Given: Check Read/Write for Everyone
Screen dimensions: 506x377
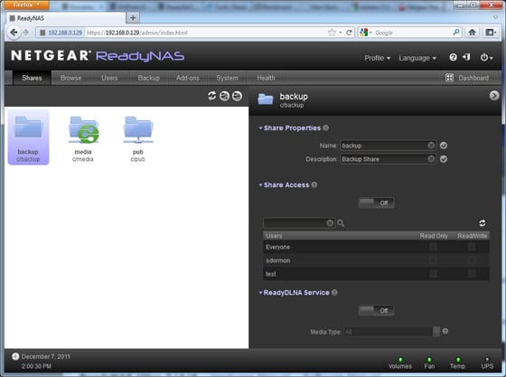Looking at the screenshot, I should click(x=472, y=247).
